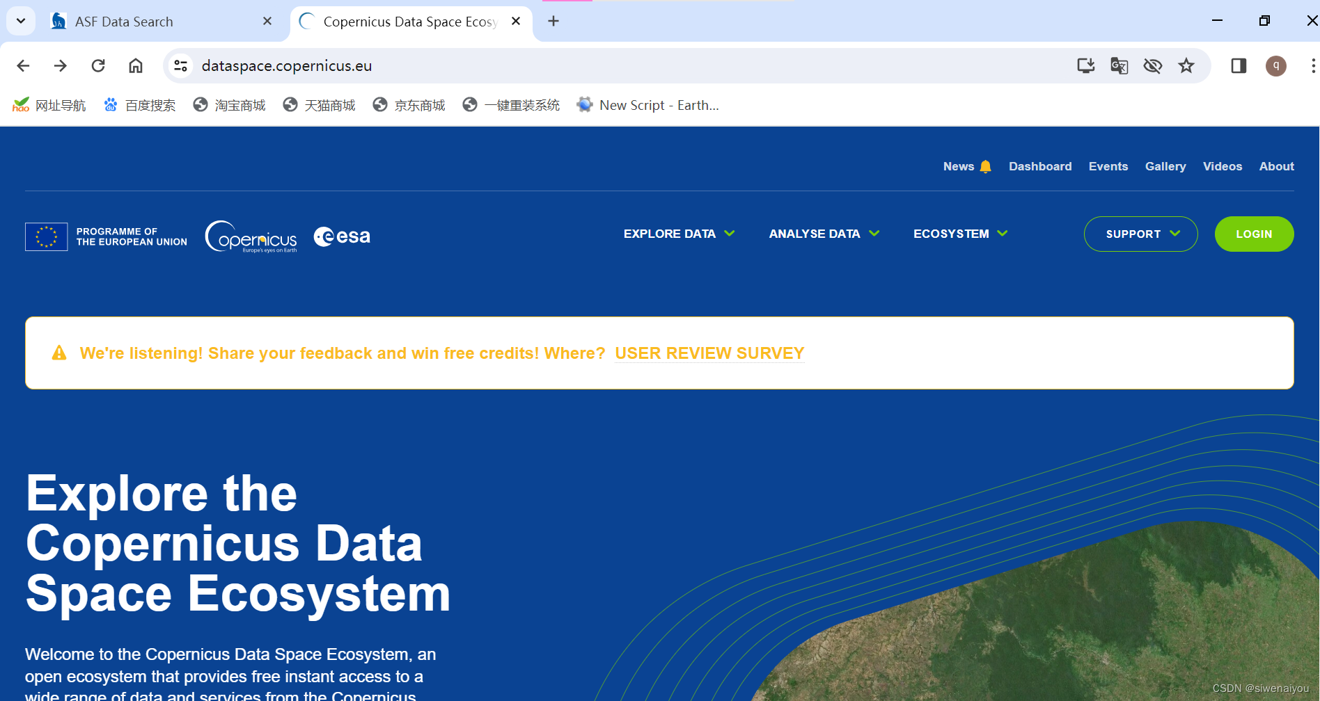Open the About page
Screen dimensions: 1320x701
coord(1276,166)
